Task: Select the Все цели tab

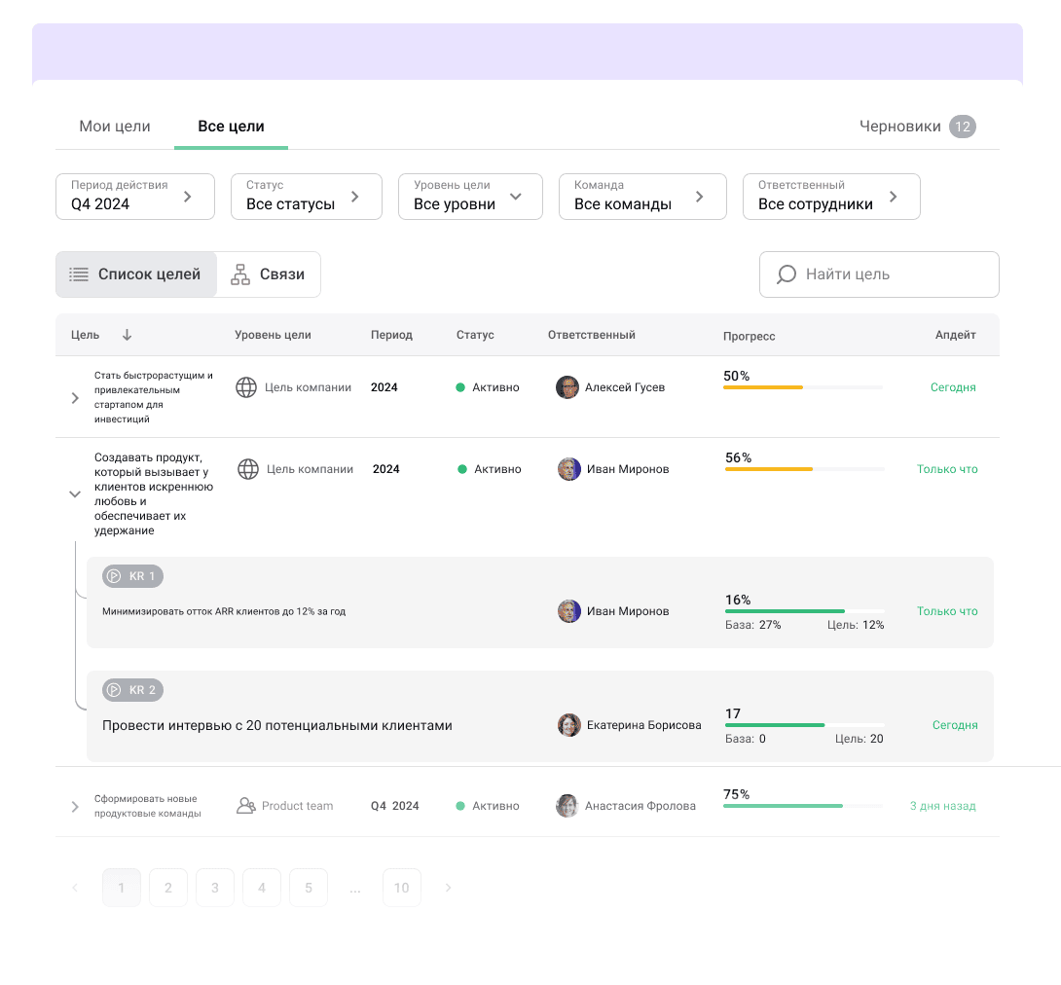Action: [x=231, y=127]
